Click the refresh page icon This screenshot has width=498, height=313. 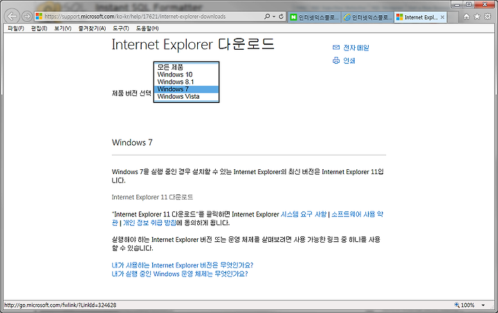[x=281, y=16]
